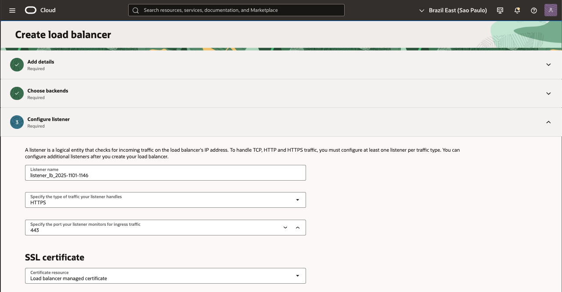Viewport: 562px width, 292px height.
Task: Open the notifications bell
Action: (517, 11)
